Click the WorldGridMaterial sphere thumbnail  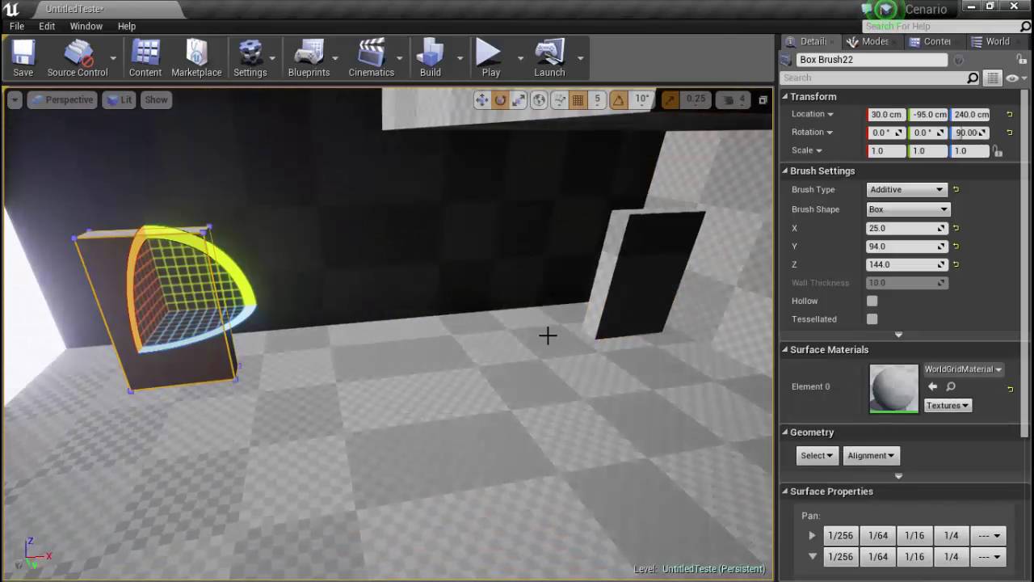(894, 388)
